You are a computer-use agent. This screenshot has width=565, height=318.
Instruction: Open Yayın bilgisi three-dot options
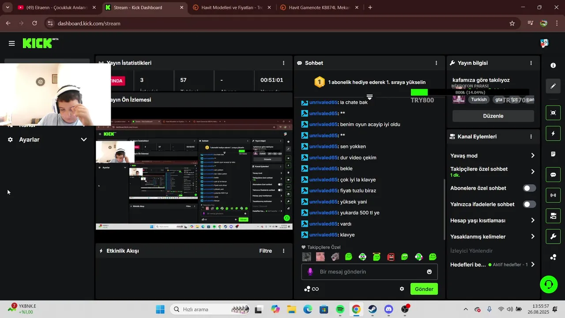(531, 63)
